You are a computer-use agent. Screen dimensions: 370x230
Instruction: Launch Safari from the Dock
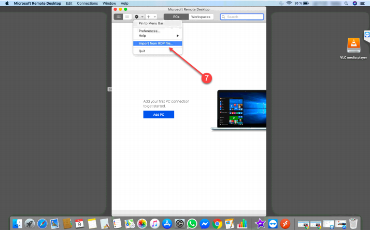[42, 223]
